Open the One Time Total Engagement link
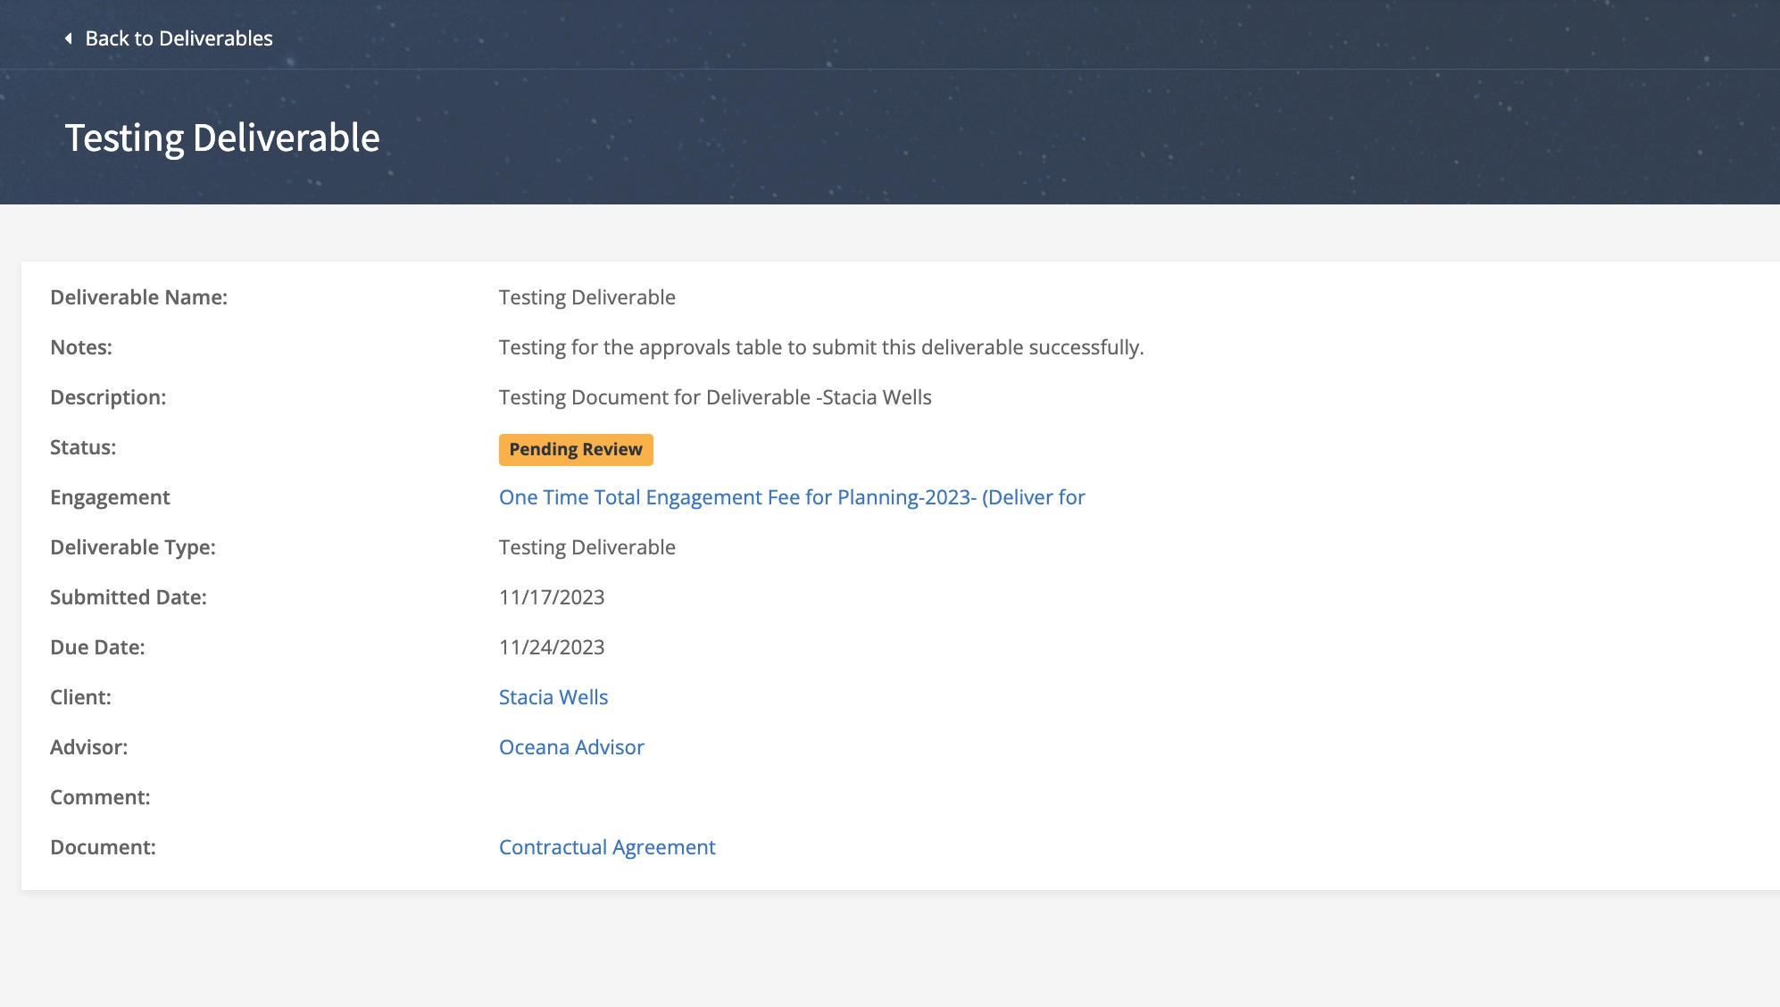 (791, 497)
